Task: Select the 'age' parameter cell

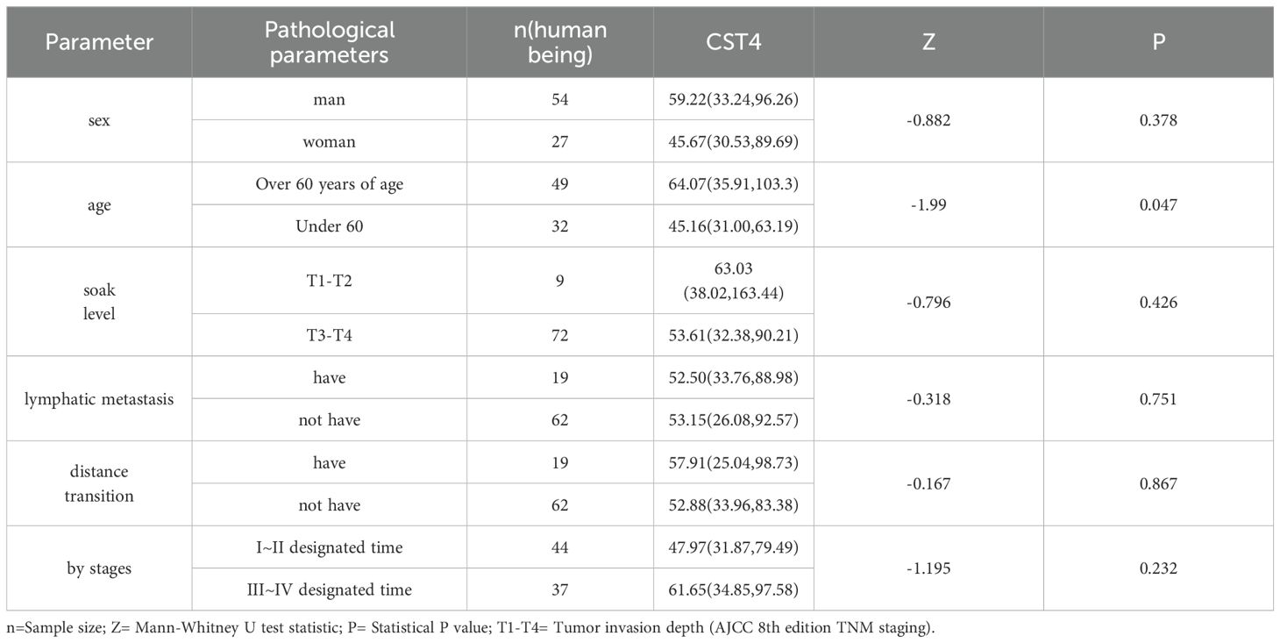Action: pos(99,205)
